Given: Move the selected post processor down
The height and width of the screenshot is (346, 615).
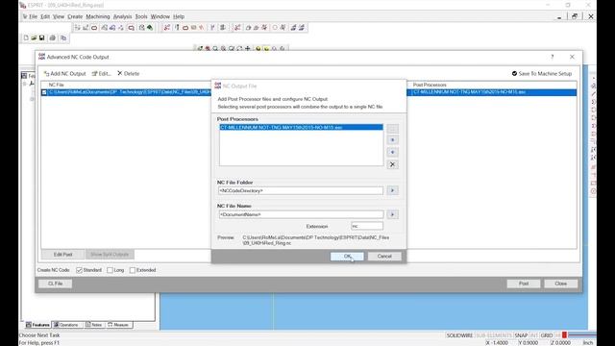Looking at the screenshot, I should click(392, 152).
